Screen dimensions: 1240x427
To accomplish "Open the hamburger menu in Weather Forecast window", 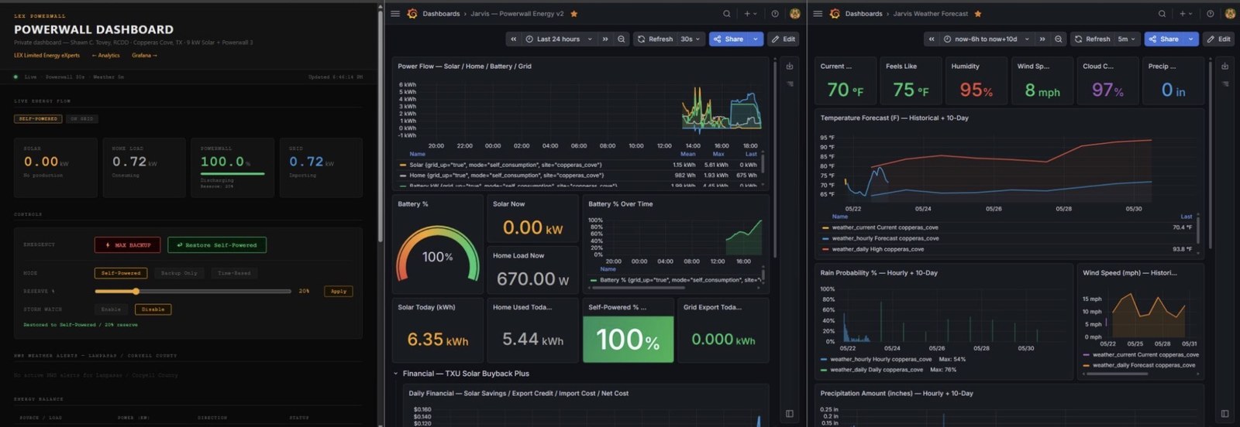I will click(x=818, y=13).
